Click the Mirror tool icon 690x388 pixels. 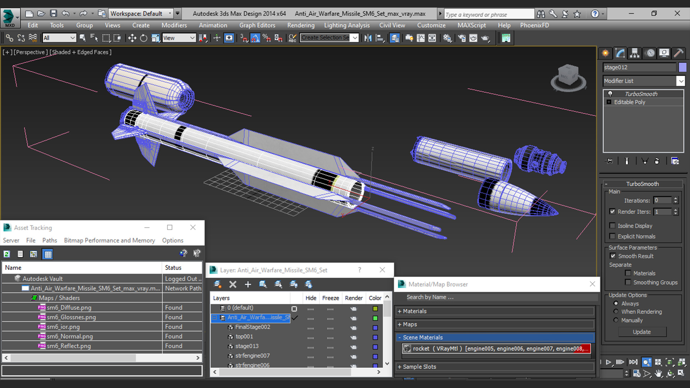pos(368,38)
